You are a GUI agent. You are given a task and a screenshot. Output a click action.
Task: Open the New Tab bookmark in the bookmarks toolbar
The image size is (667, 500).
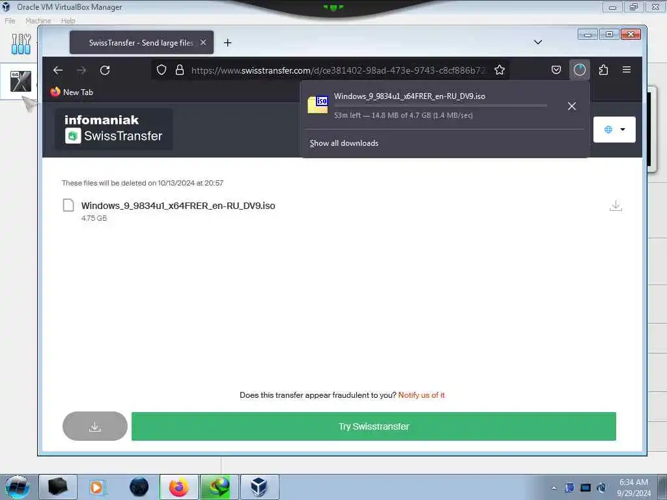click(x=72, y=92)
